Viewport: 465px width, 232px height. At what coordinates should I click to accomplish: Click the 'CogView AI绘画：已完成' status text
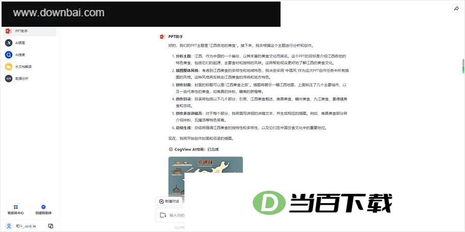[x=197, y=150]
